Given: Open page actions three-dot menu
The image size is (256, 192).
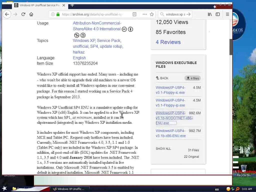Looking at the screenshot, I should [145, 14].
